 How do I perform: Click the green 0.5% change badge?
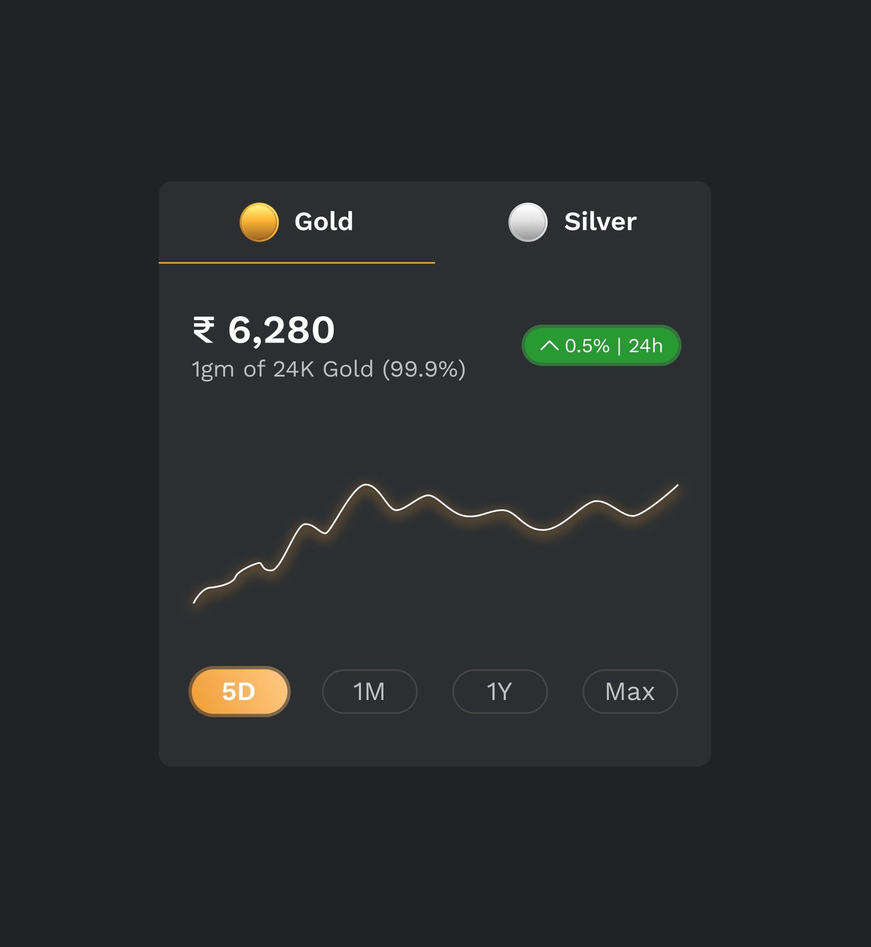click(x=601, y=345)
